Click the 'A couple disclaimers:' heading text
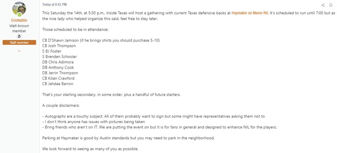 [x=61, y=105]
